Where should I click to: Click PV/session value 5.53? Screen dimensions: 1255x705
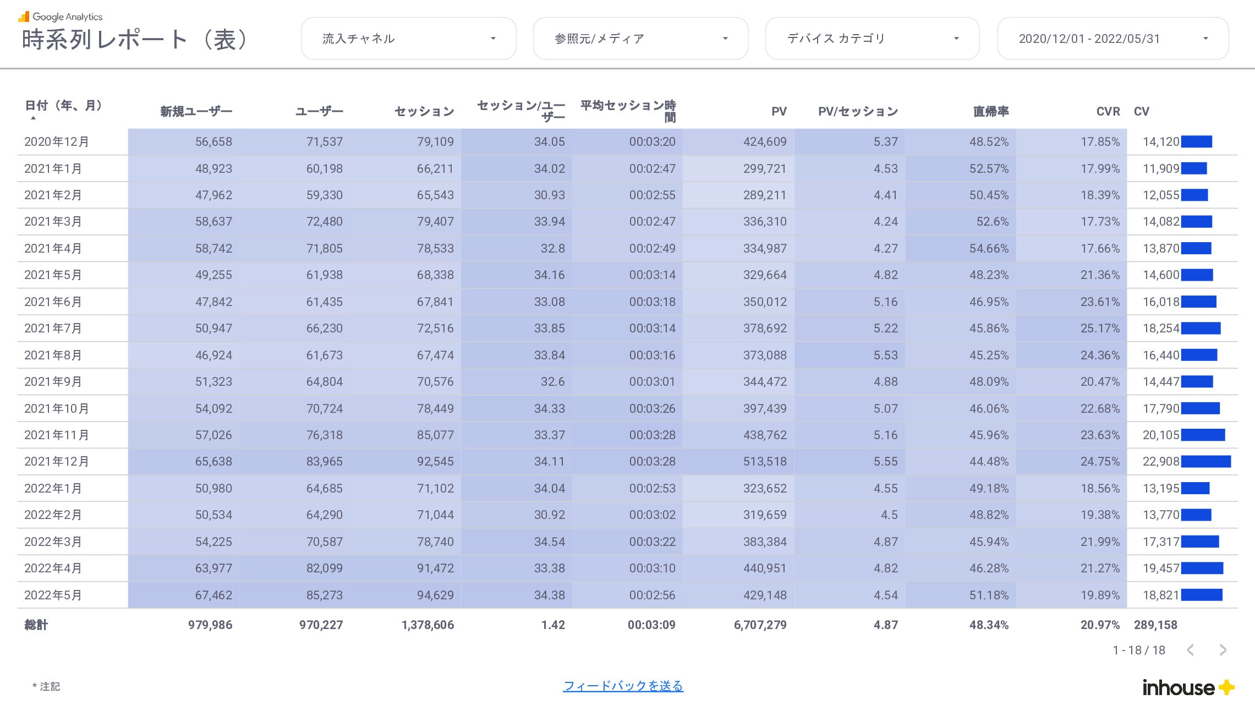tap(886, 355)
